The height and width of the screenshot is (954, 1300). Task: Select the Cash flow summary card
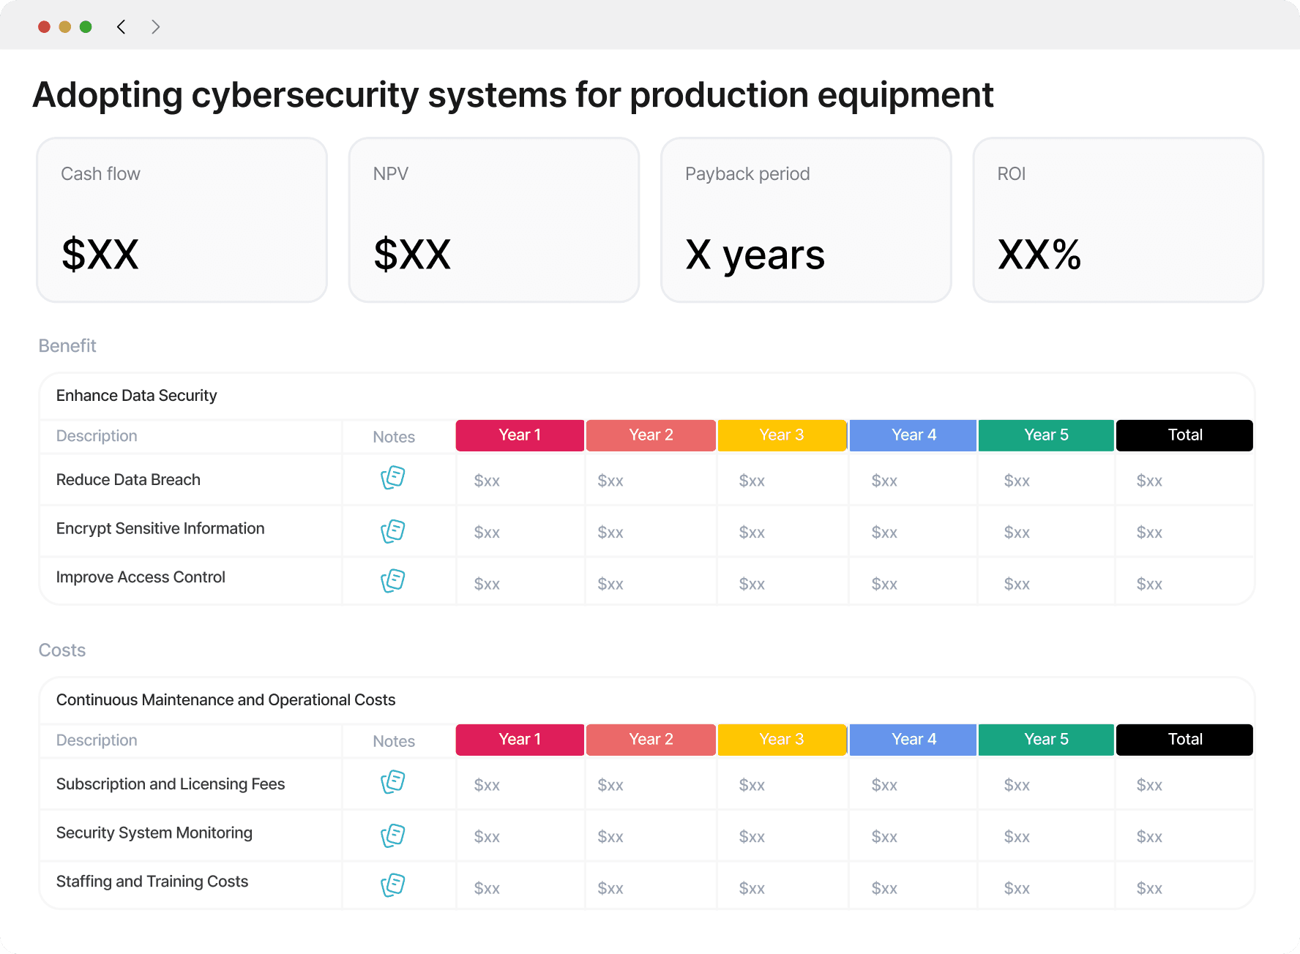point(182,219)
